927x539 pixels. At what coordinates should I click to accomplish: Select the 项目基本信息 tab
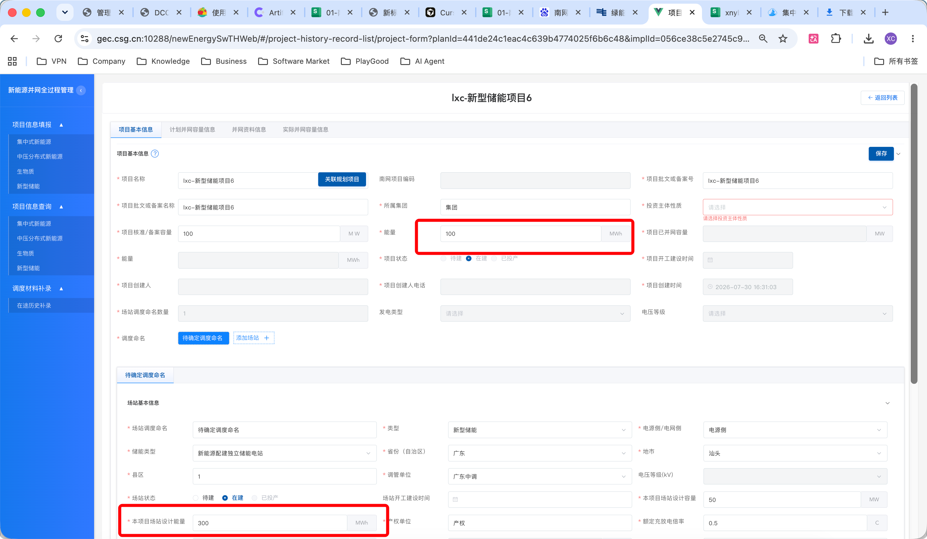pos(136,129)
